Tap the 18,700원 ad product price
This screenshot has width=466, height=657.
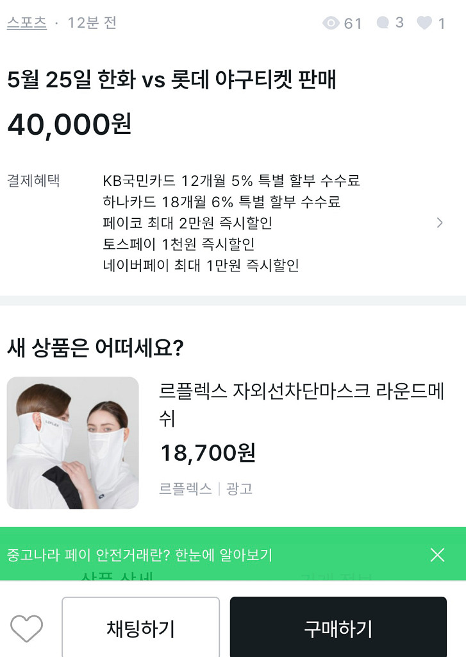click(208, 453)
